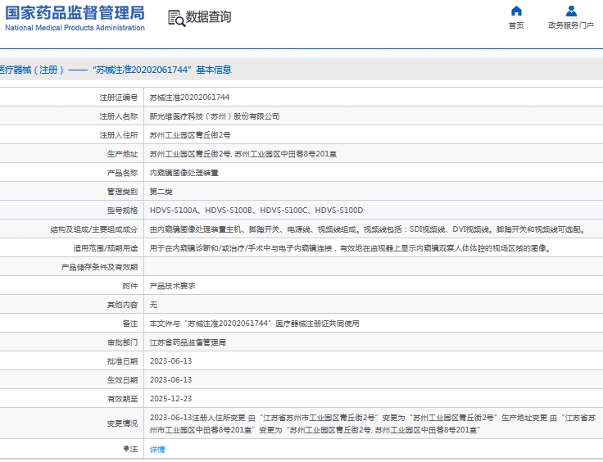This screenshot has height=462, width=603.
Task: Click the 管理类别 label
Action: point(122,192)
